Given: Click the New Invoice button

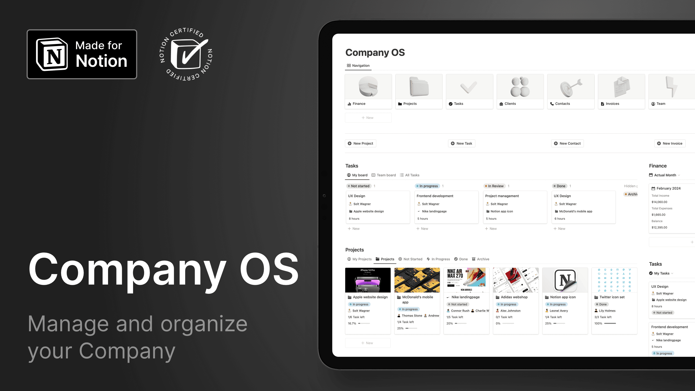Looking at the screenshot, I should [670, 143].
